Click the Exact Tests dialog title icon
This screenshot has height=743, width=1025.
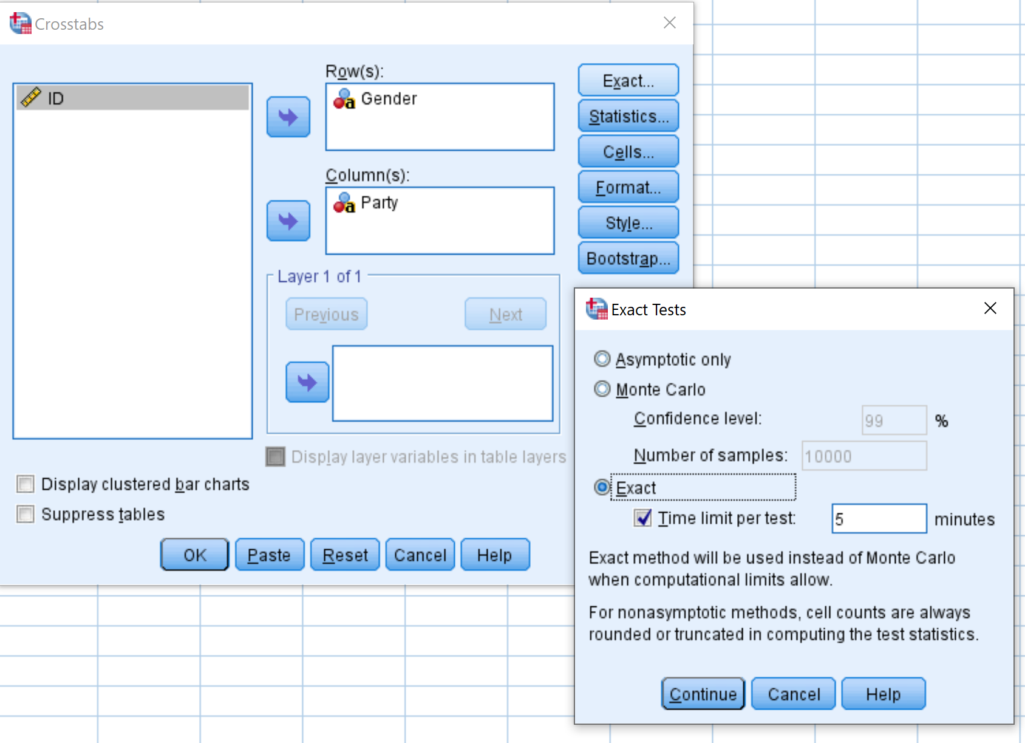click(596, 309)
